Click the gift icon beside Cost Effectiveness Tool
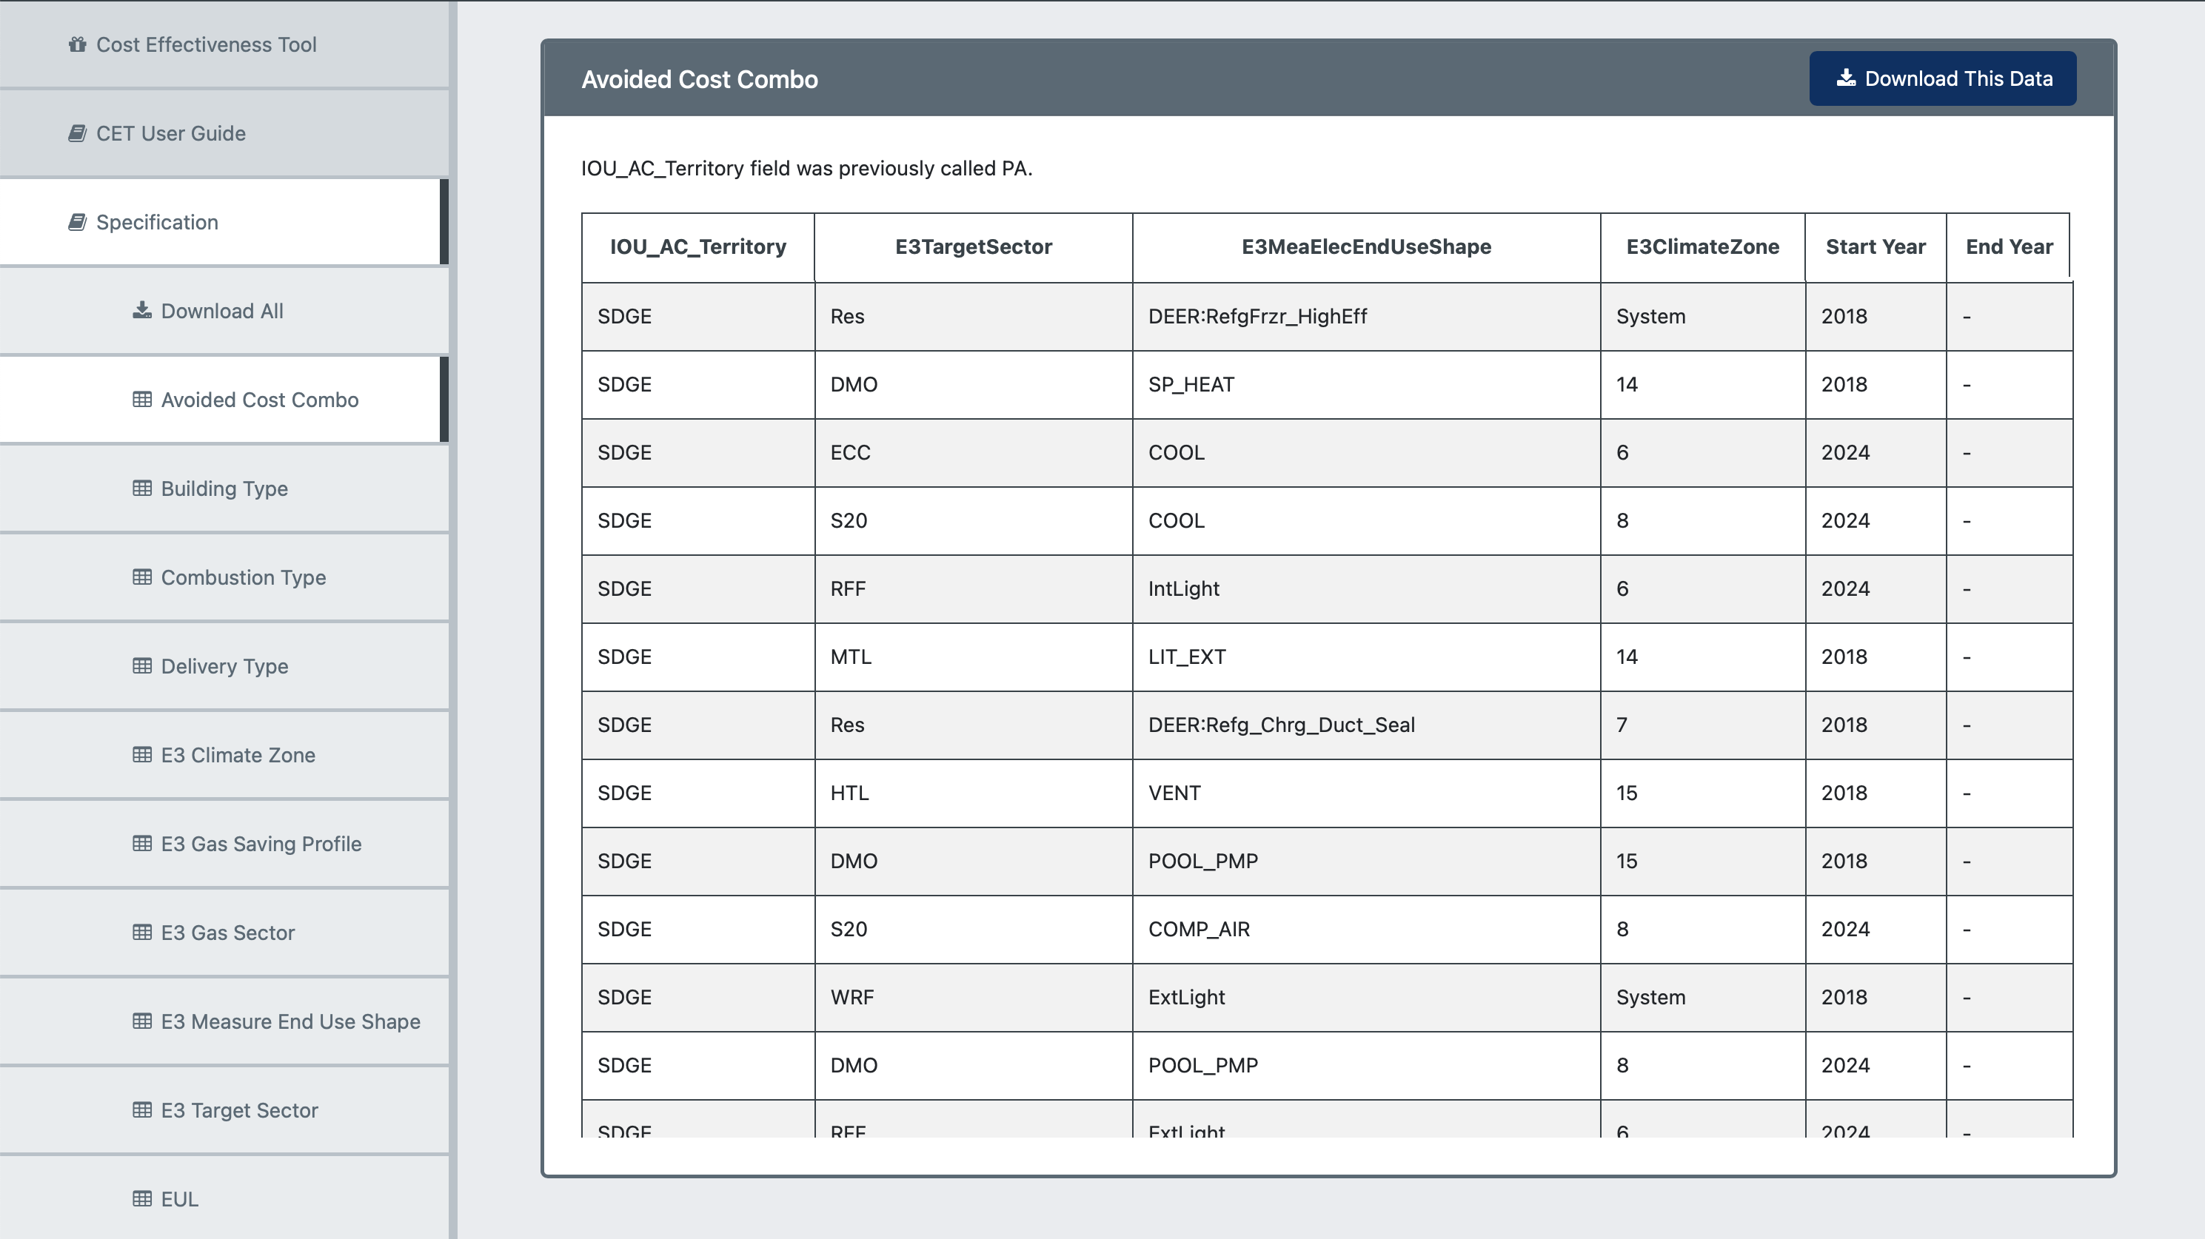2205x1239 pixels. 77,44
